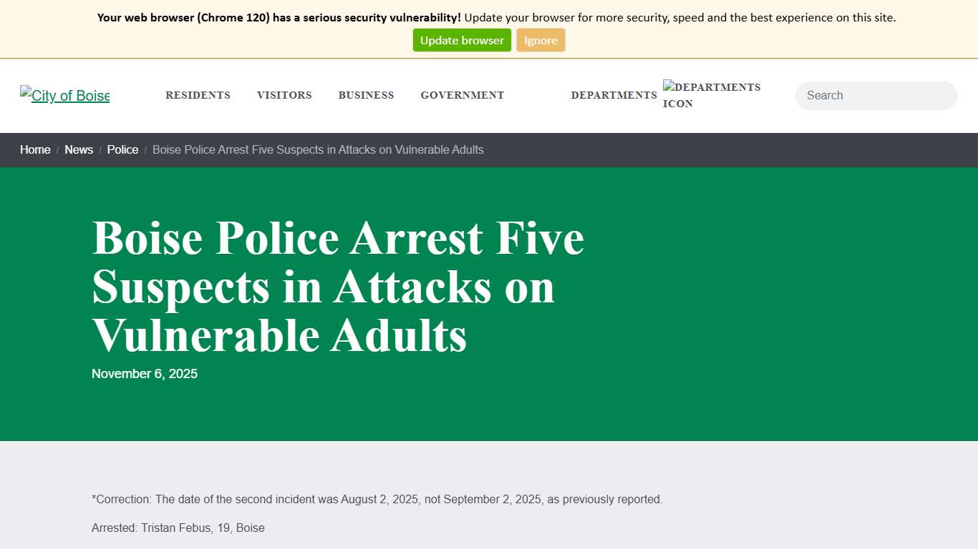Select the broken logo placeholder icon

coord(25,91)
